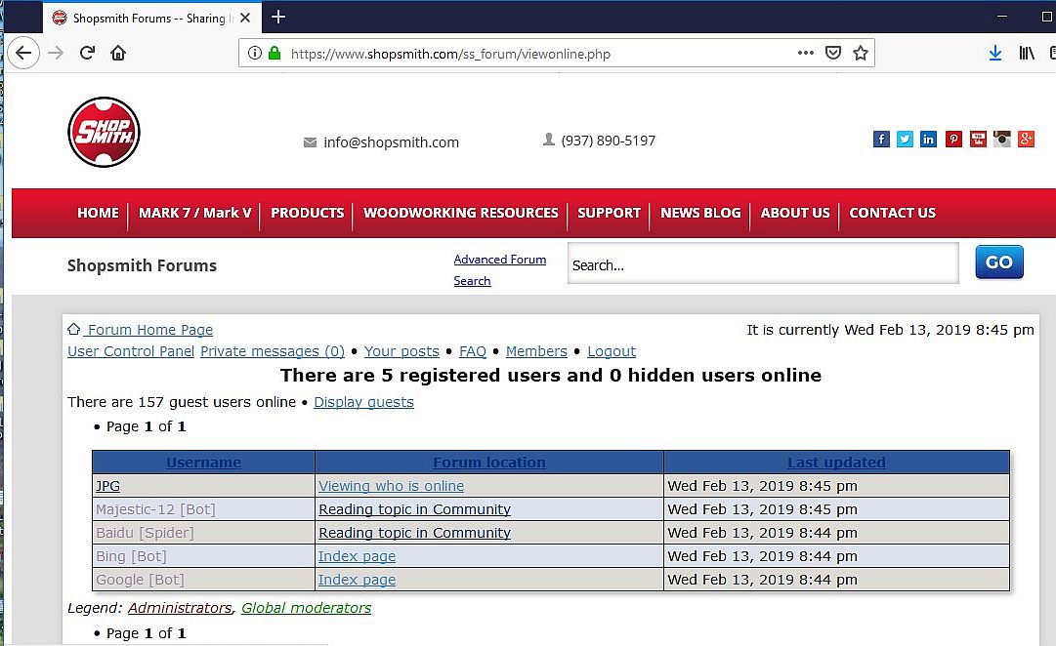Bookmark this page with the star icon
The height and width of the screenshot is (646, 1056).
pos(860,53)
